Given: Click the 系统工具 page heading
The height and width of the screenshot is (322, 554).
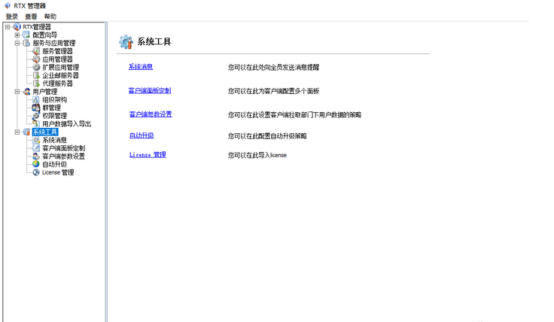Looking at the screenshot, I should [154, 41].
